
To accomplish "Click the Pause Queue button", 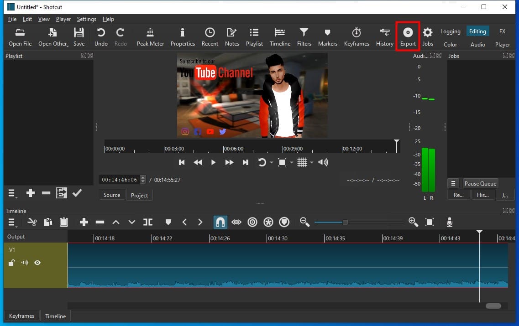I will click(x=480, y=183).
